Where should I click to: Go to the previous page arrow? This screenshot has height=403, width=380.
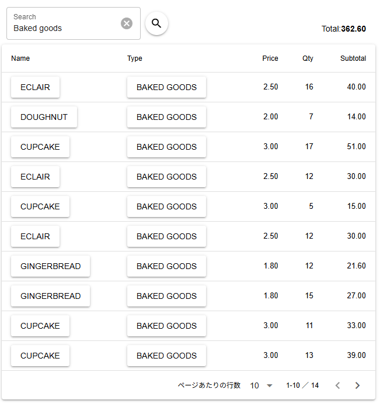tap(337, 385)
